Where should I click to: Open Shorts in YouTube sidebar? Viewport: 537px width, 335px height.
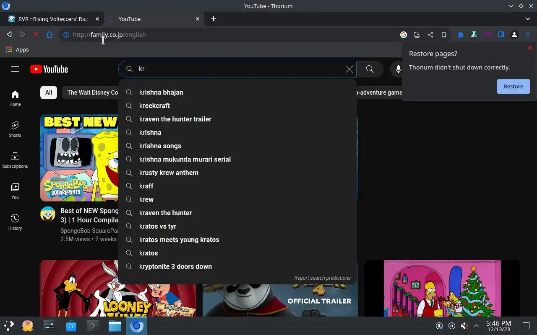[15, 129]
